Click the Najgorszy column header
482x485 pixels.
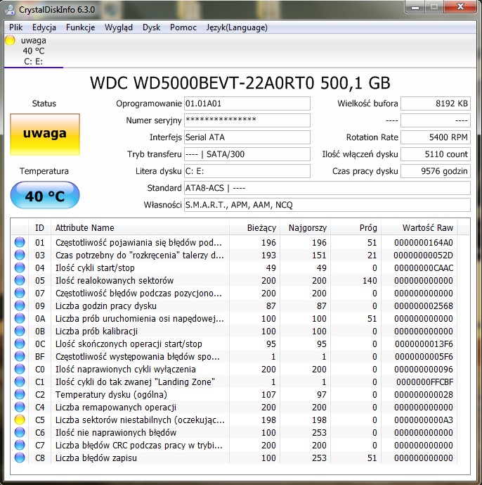[x=306, y=228]
